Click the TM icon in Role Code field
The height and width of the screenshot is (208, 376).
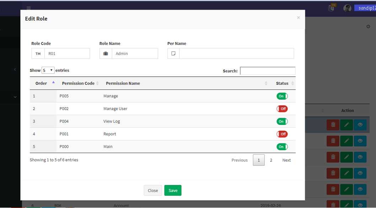(x=38, y=53)
